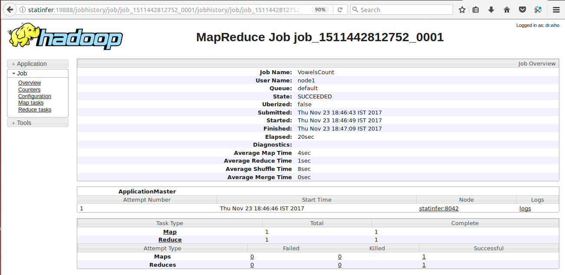The width and height of the screenshot is (565, 275).
Task: Click the site info icon in address bar
Action: pos(22,10)
